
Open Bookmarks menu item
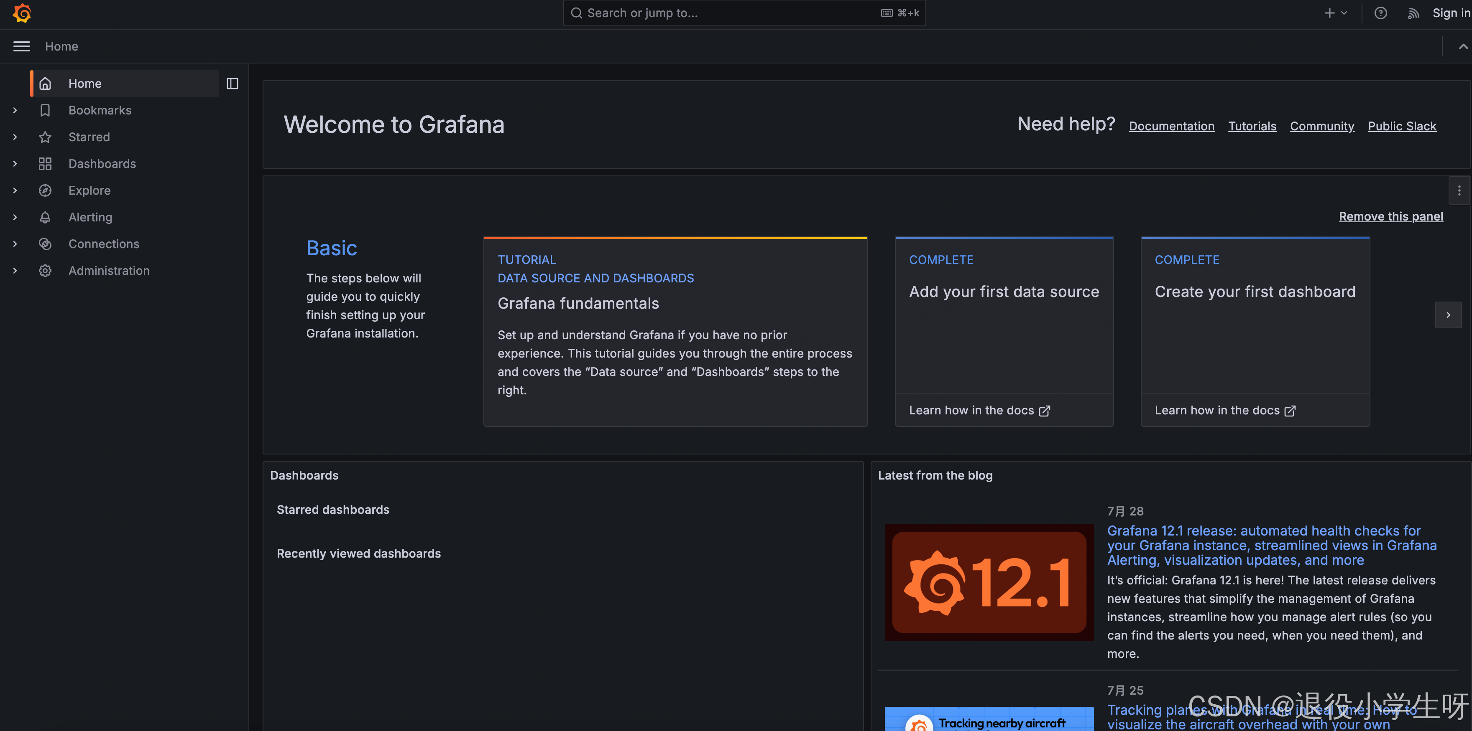point(100,110)
